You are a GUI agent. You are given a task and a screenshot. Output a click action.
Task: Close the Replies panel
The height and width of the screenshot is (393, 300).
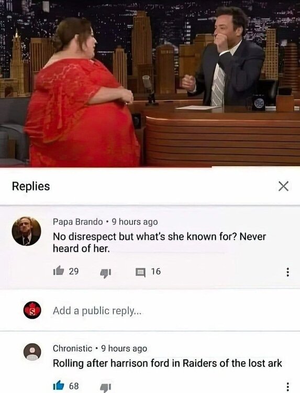[283, 186]
